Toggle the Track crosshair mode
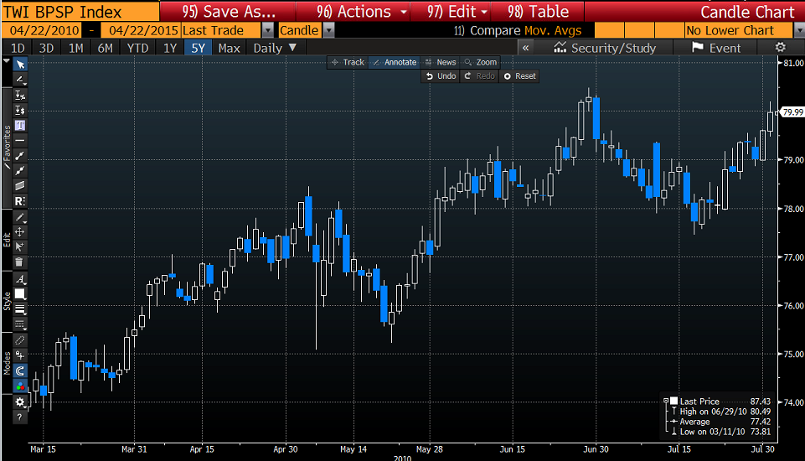 pyautogui.click(x=348, y=62)
